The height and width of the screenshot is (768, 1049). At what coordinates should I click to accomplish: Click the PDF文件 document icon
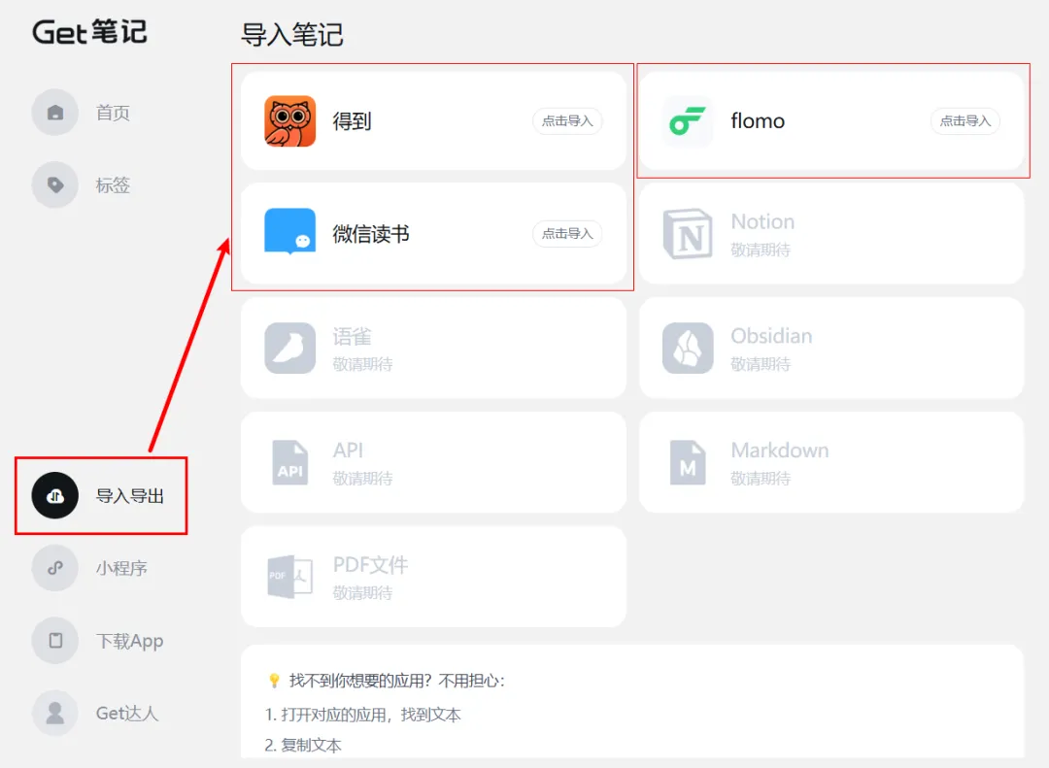(289, 577)
